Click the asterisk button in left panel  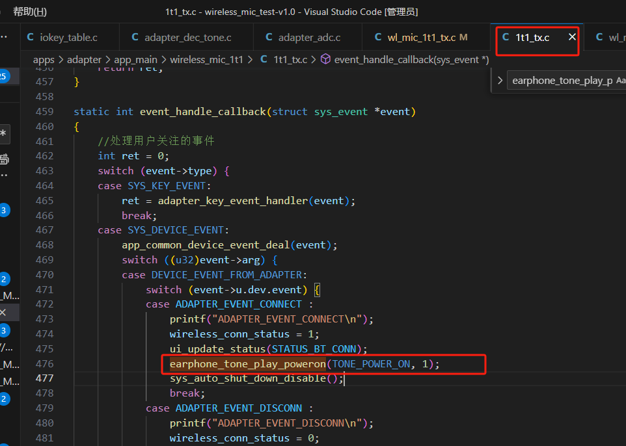pyautogui.click(x=4, y=134)
